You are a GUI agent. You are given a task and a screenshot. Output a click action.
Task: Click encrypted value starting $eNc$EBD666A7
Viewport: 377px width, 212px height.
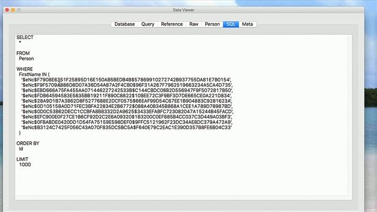click(x=127, y=90)
